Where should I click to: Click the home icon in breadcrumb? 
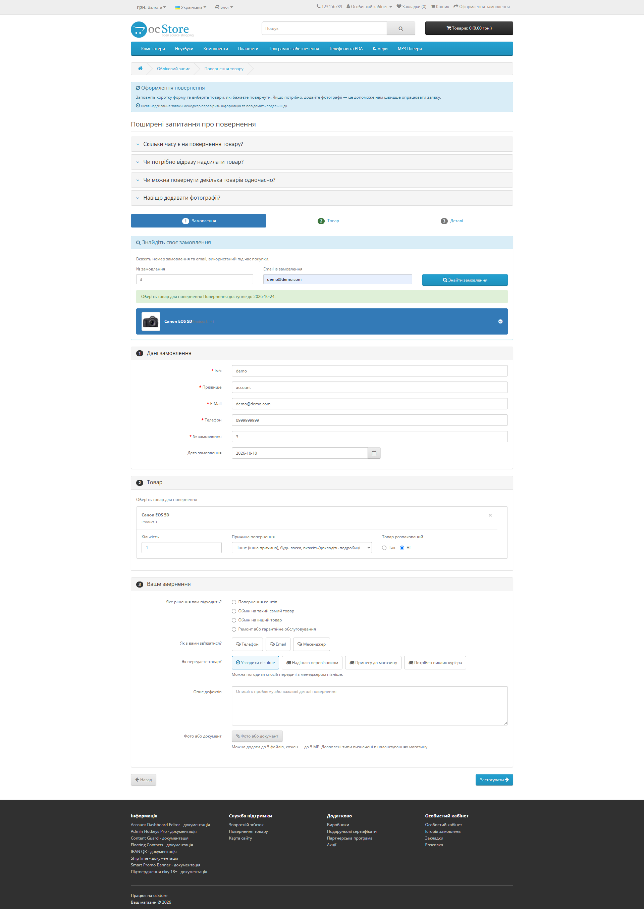[140, 68]
